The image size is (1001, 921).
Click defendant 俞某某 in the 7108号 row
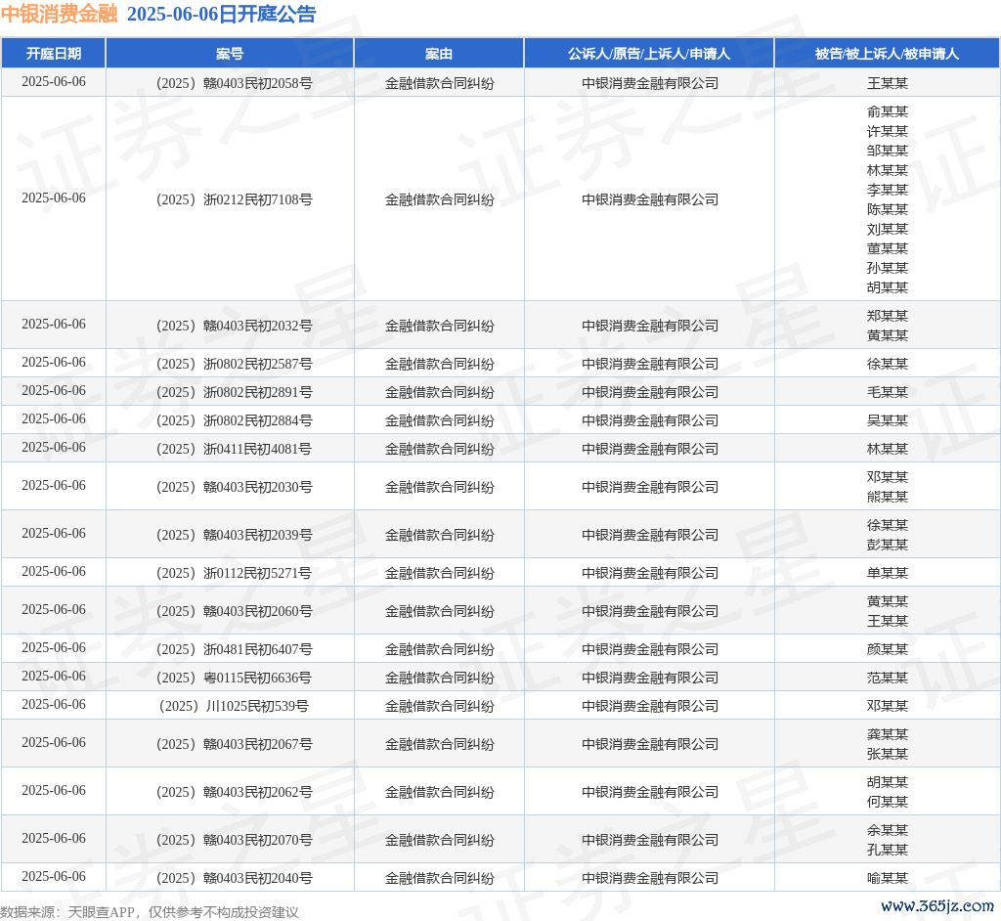(x=888, y=111)
